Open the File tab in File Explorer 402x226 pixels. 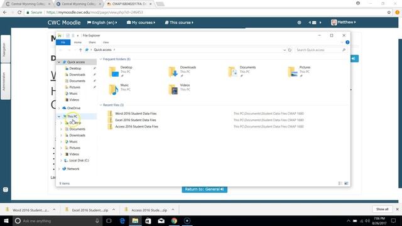(x=63, y=42)
